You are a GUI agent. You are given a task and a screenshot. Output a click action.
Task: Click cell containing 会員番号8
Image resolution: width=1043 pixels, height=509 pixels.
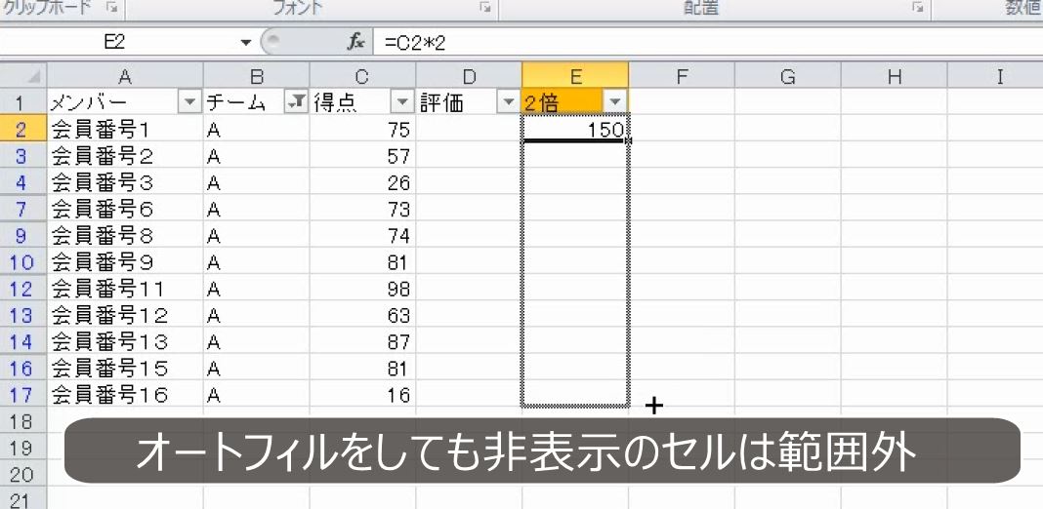pos(125,236)
